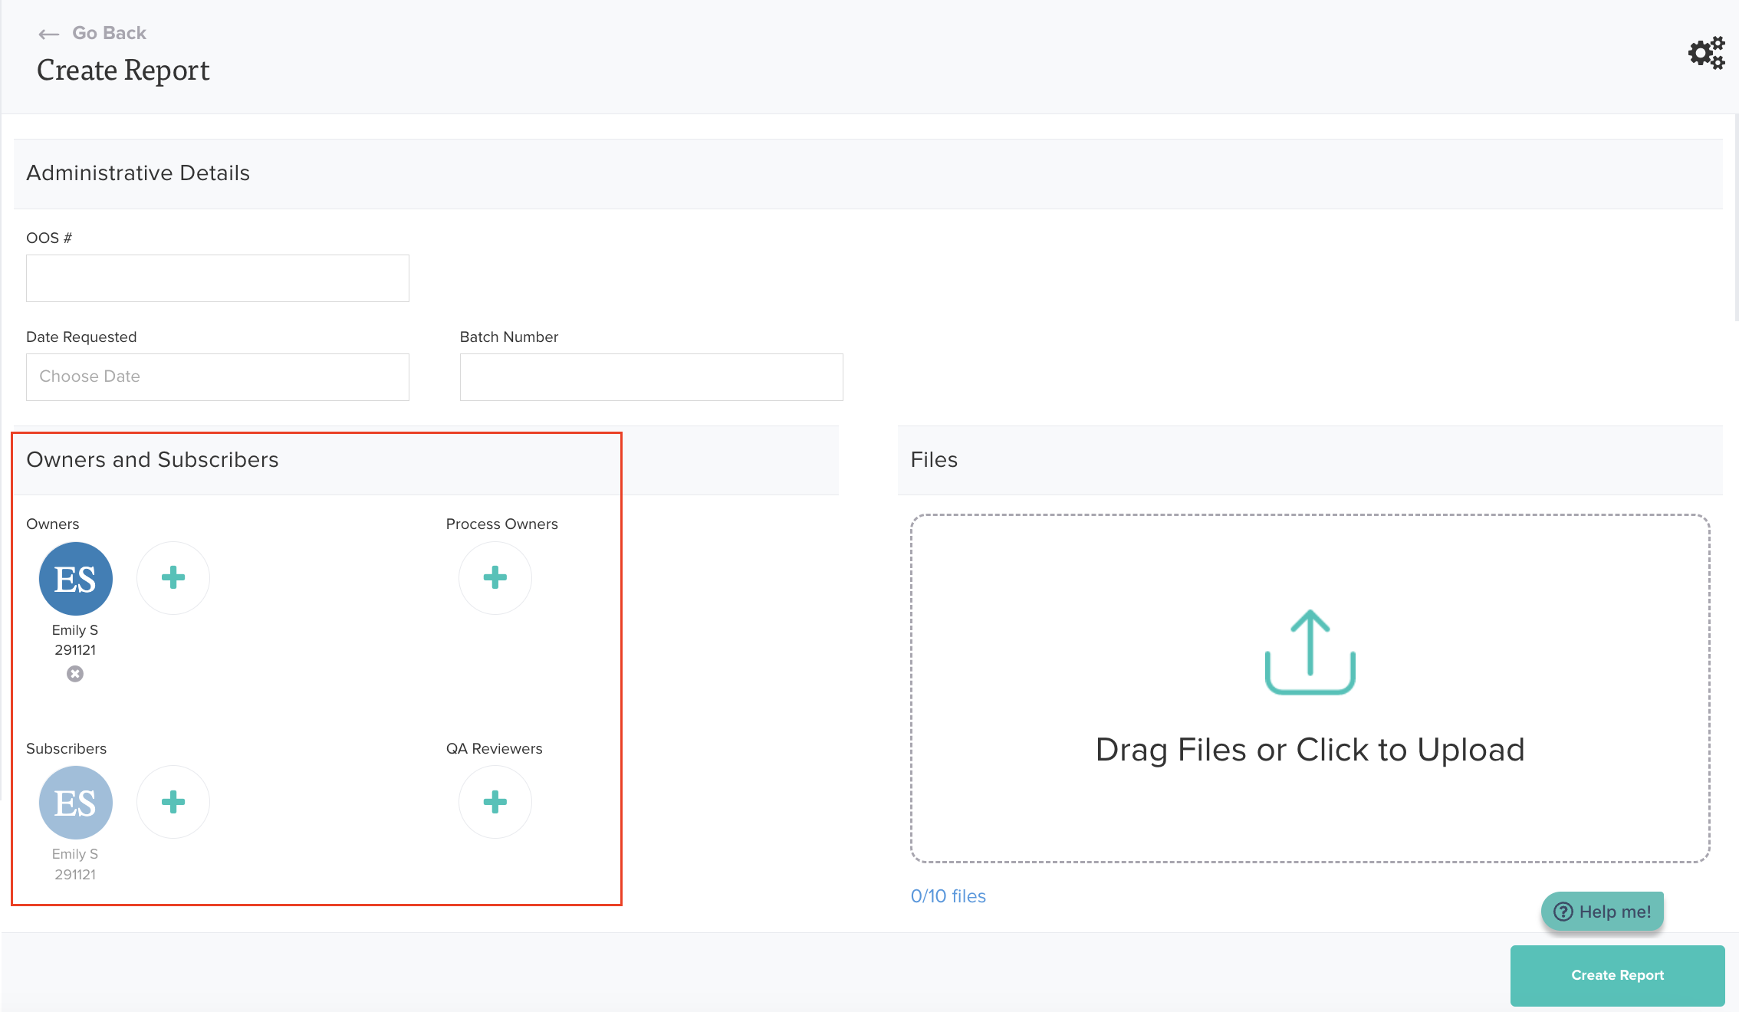Viewport: 1739px width, 1012px height.
Task: Add a subscriber using plus icon
Action: (173, 802)
